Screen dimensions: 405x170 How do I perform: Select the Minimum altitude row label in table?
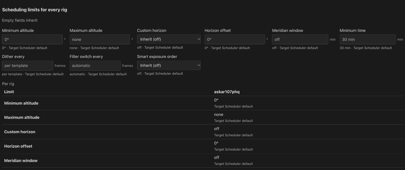tap(21, 103)
